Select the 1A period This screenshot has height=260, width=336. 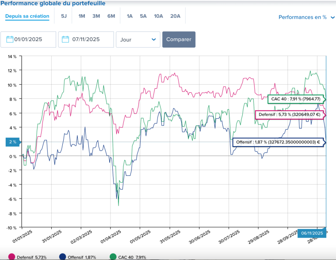pyautogui.click(x=130, y=16)
